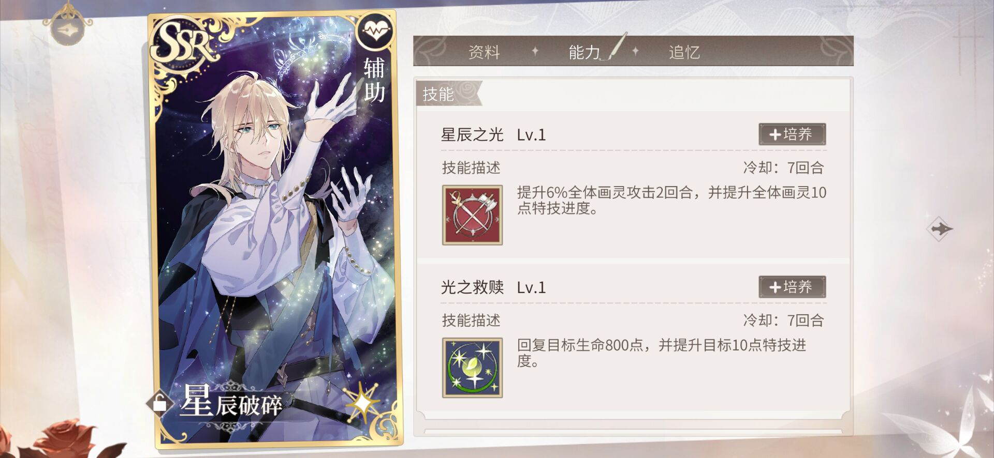Tap the 辅助 role label

click(374, 80)
